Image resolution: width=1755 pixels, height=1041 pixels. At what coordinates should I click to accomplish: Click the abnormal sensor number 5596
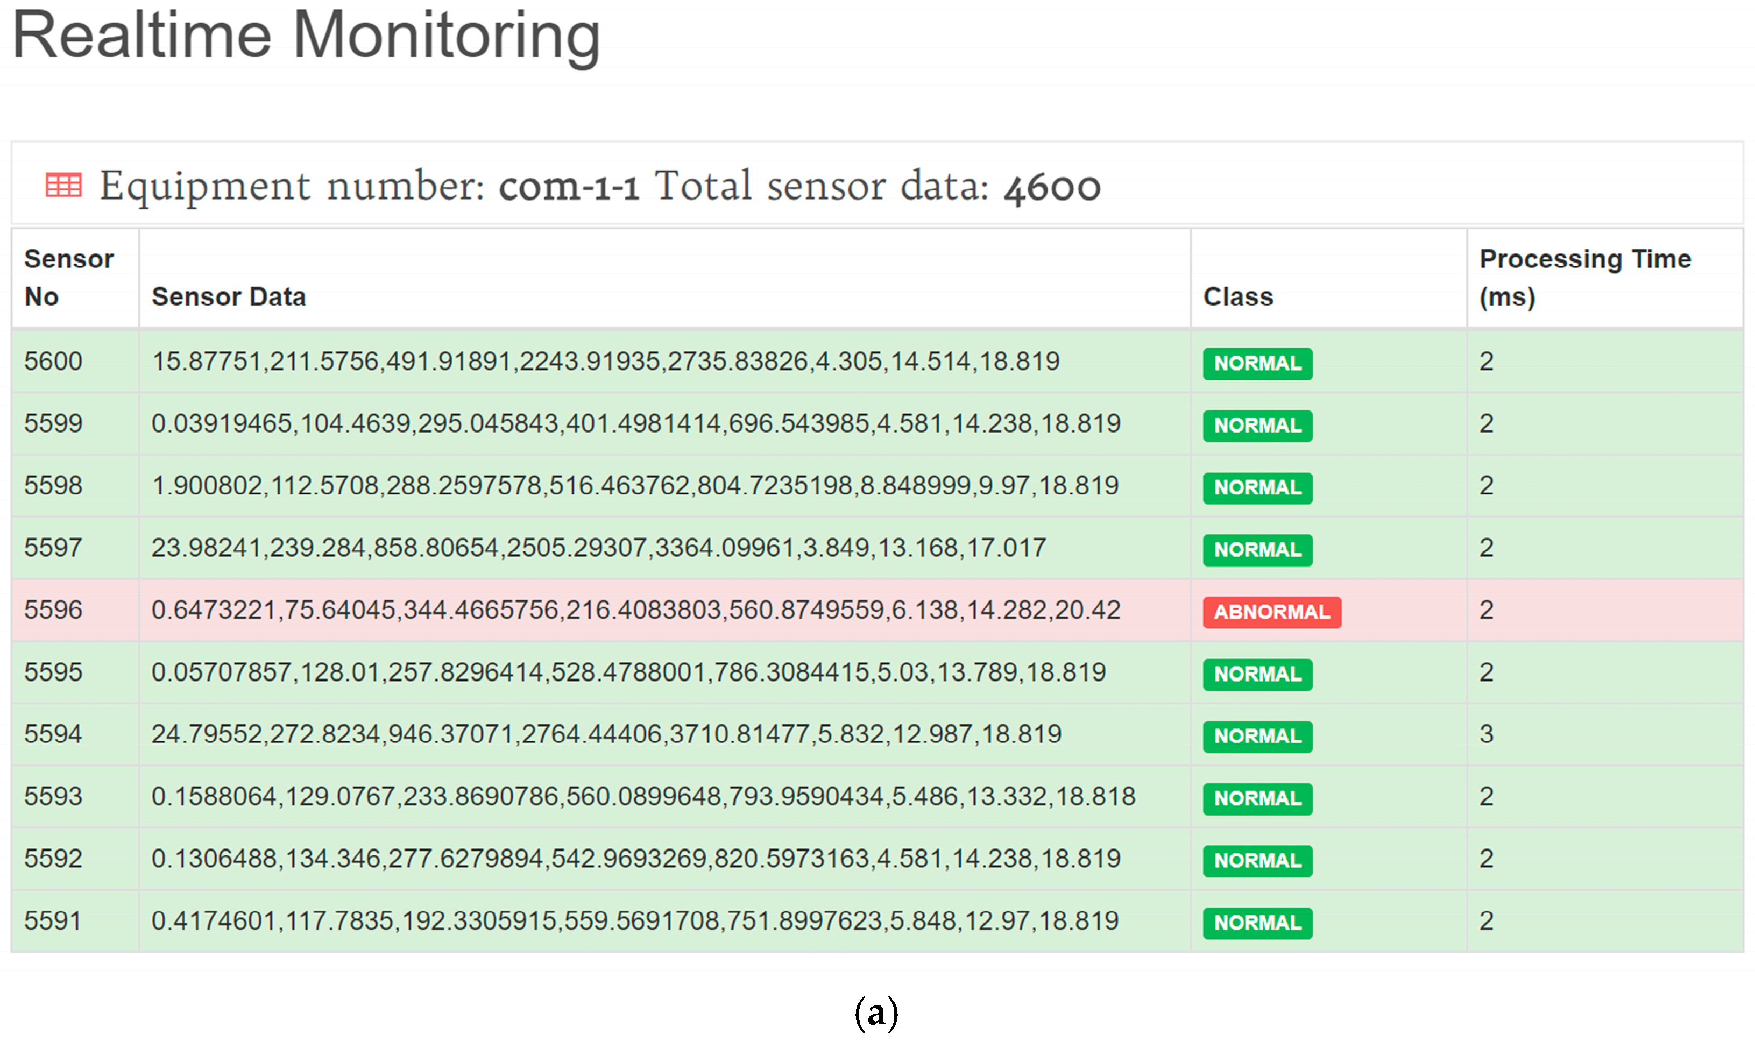pyautogui.click(x=53, y=610)
